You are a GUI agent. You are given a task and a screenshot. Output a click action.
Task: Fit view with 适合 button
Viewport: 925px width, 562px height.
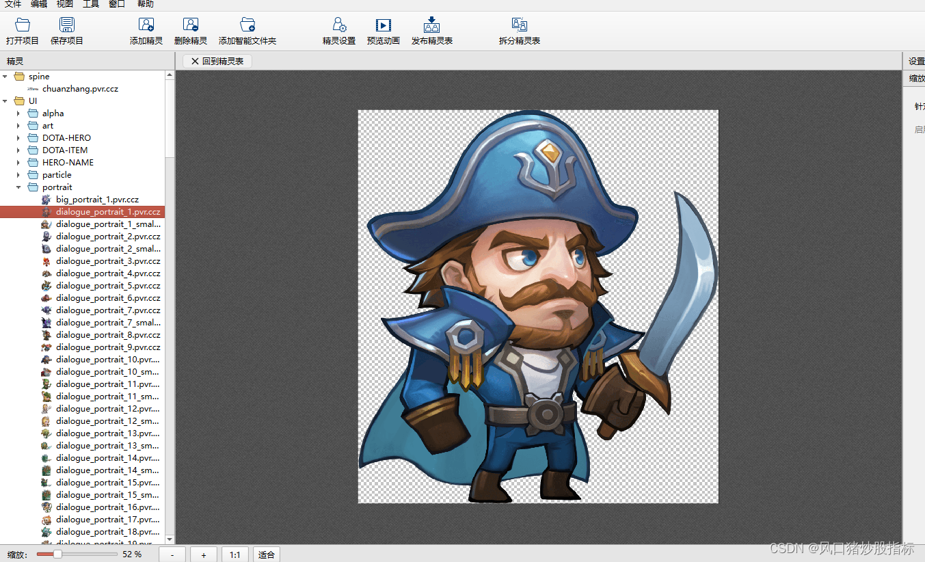click(267, 554)
